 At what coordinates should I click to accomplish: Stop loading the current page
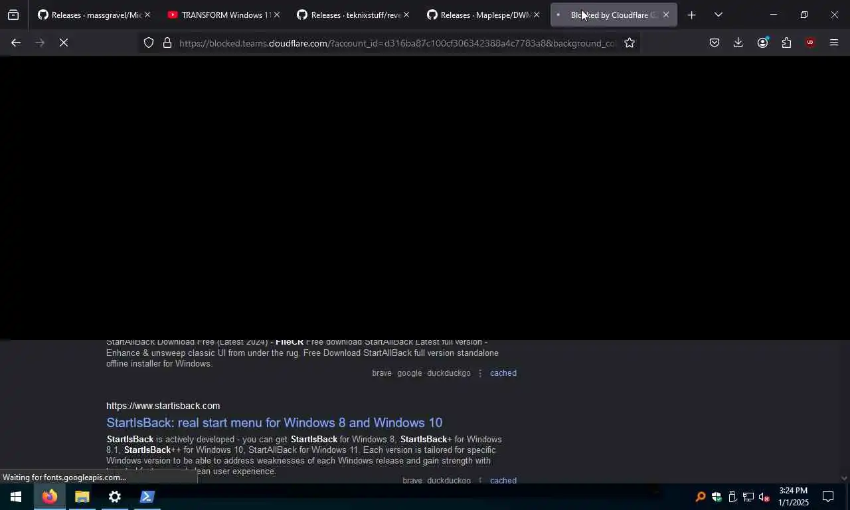[x=63, y=42]
